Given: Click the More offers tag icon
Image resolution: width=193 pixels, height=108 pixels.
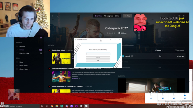Looking at the screenshot, I should point(17,66).
